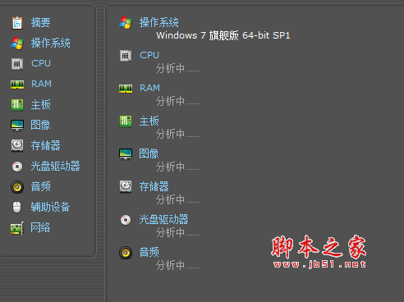Screen dimensions: 404x302
Task: Click 分析中 status under 存储器
Action: pyautogui.click(x=178, y=199)
